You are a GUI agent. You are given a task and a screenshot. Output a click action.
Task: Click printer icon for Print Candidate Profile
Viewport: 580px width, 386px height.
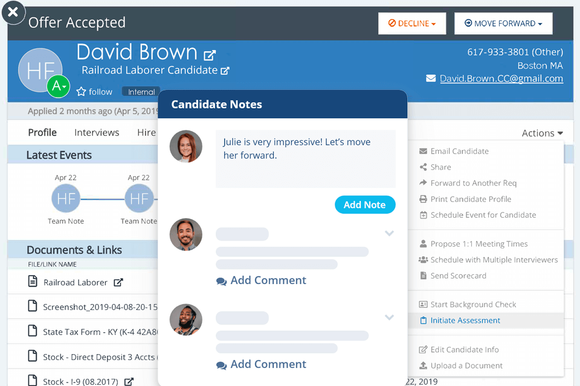423,199
